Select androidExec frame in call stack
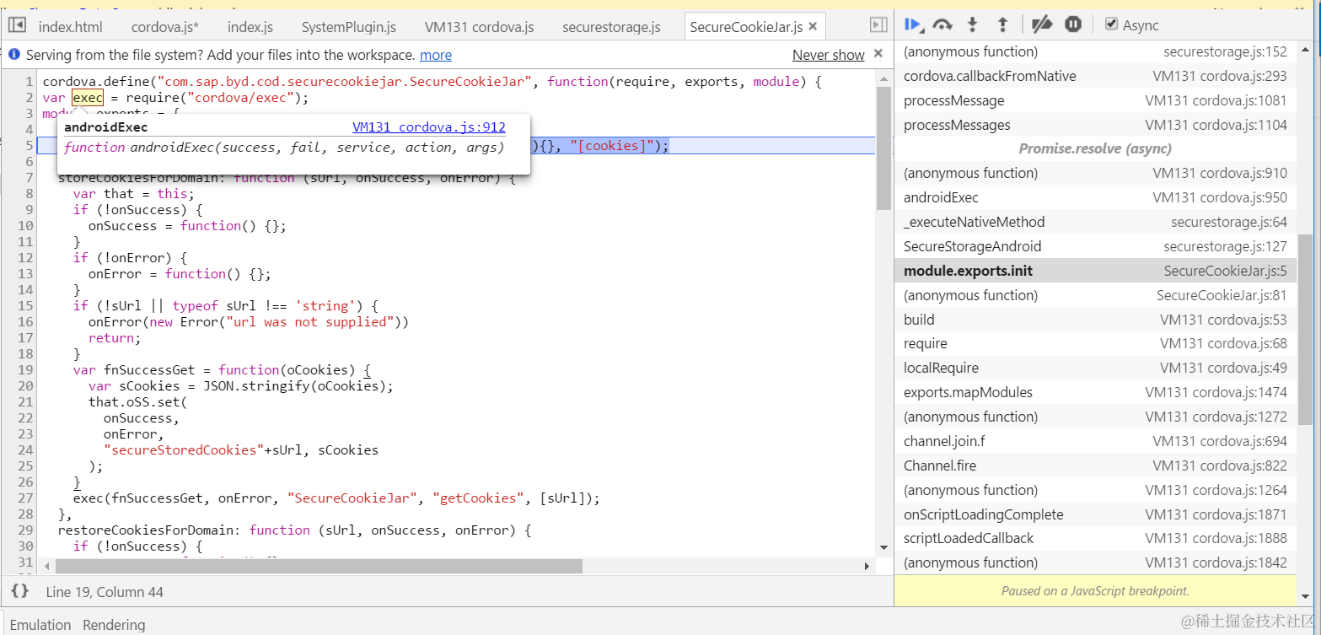Image resolution: width=1321 pixels, height=635 pixels. tap(1095, 197)
